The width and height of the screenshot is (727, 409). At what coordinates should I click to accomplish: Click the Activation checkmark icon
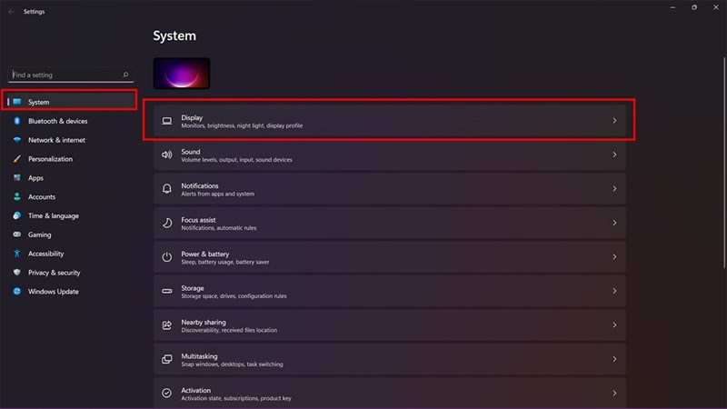(x=167, y=393)
